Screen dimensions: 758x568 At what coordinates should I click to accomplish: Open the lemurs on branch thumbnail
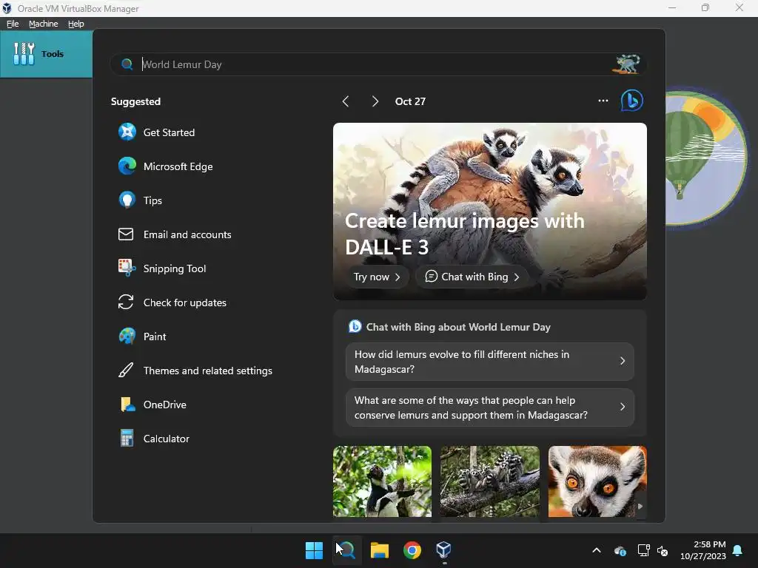[490, 481]
